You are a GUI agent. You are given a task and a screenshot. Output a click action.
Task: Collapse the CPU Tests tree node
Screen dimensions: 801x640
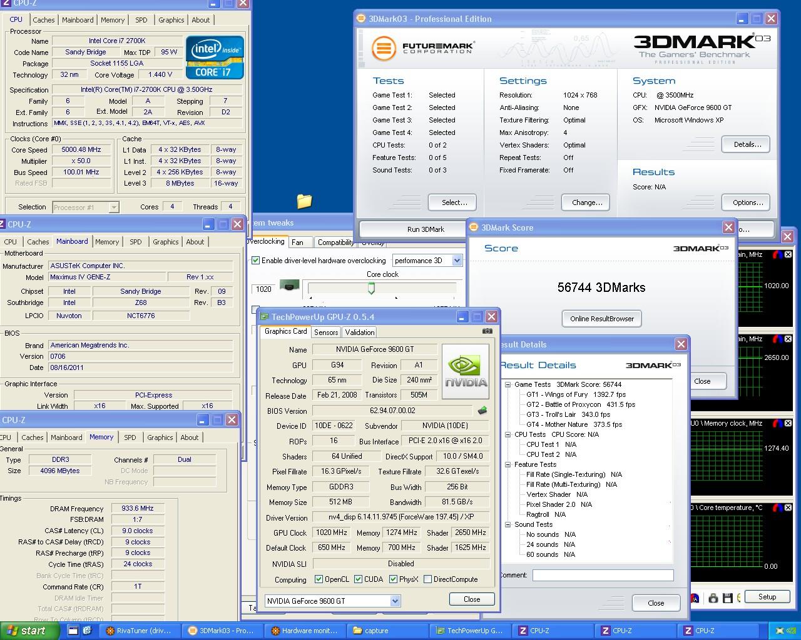pyautogui.click(x=508, y=434)
